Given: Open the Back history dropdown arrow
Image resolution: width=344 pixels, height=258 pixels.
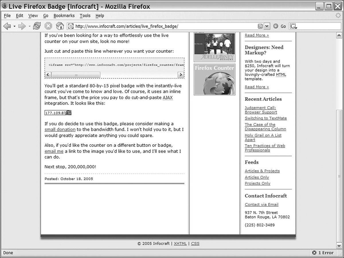Looking at the screenshot, I should (14, 26).
